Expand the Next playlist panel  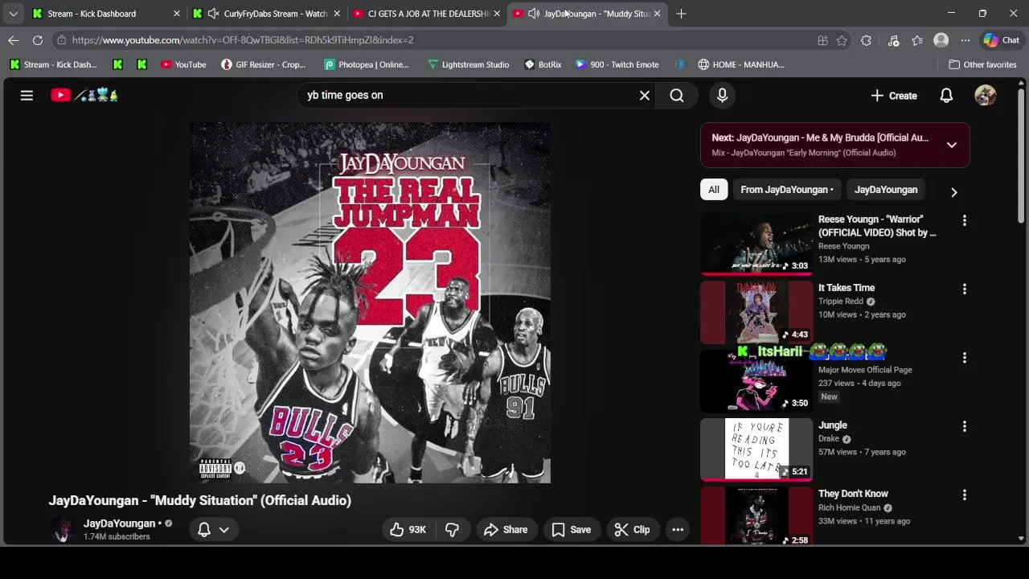pyautogui.click(x=952, y=145)
